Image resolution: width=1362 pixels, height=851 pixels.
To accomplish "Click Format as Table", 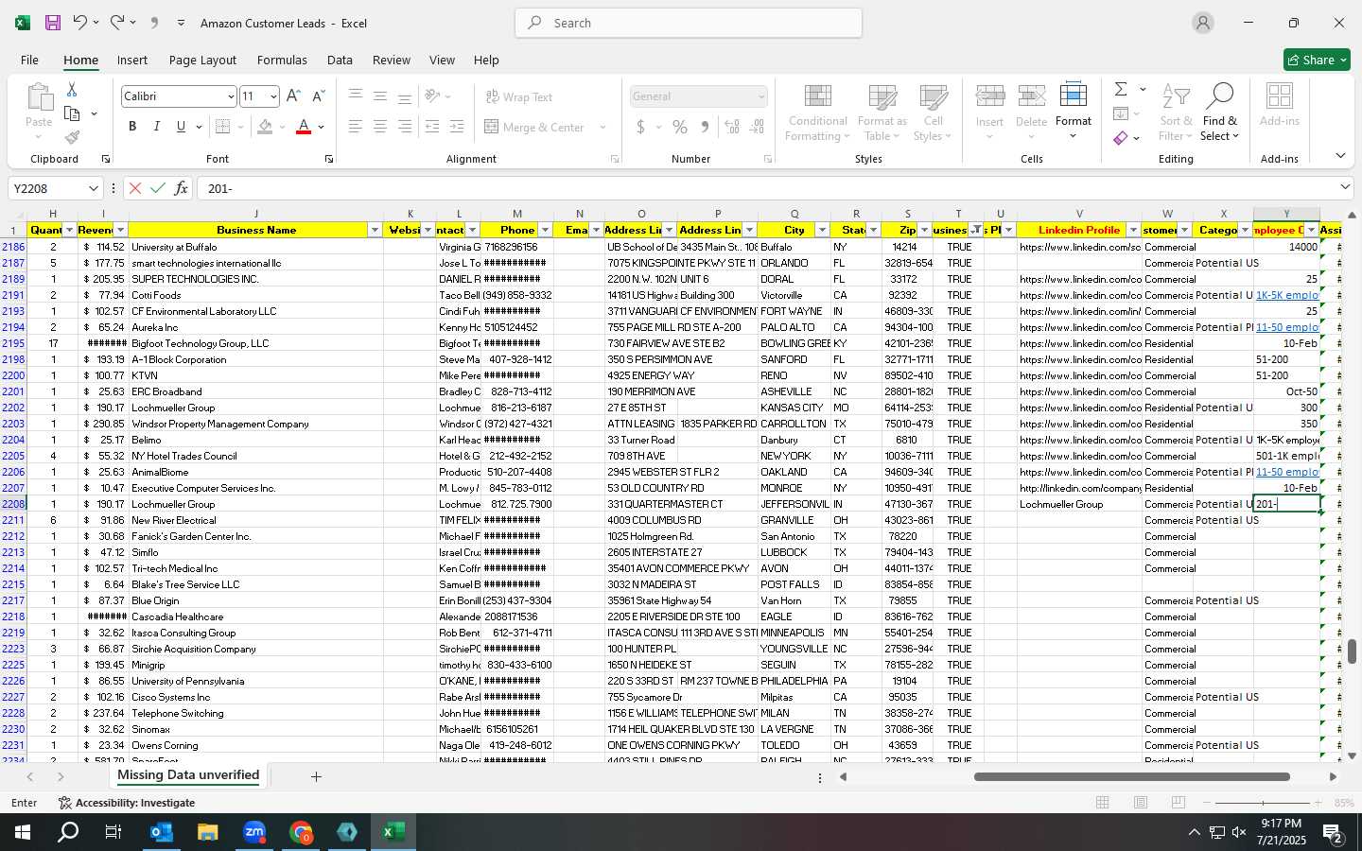I will (882, 113).
